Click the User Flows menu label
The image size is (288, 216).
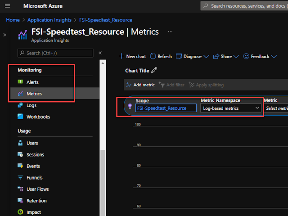point(38,189)
